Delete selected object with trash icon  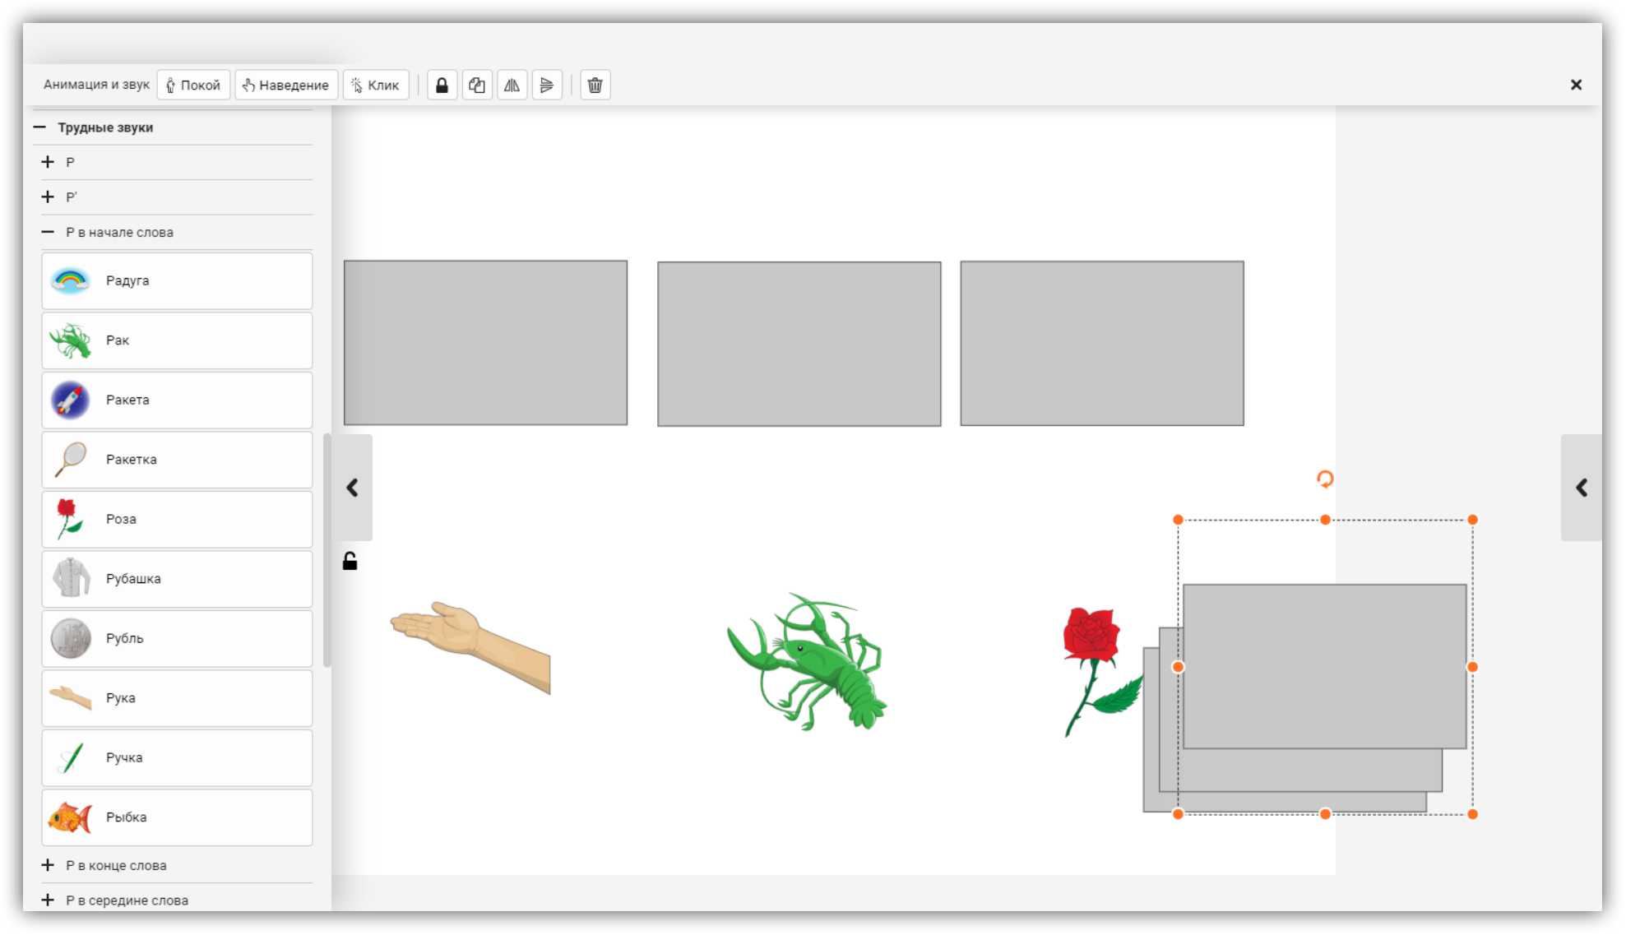point(595,86)
